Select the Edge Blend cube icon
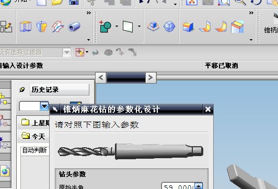The height and width of the screenshot is (189, 278). point(188,27)
